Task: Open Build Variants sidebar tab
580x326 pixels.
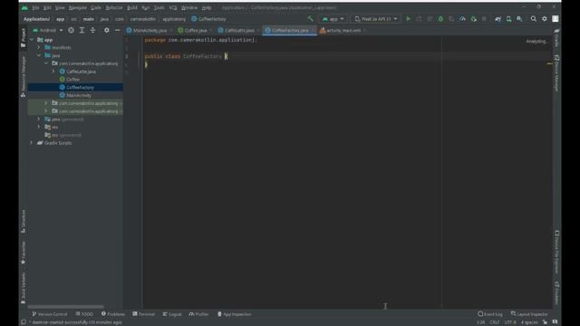Action: [x=24, y=288]
